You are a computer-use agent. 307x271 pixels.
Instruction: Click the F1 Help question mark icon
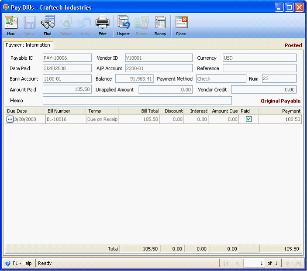pyautogui.click(x=7, y=263)
